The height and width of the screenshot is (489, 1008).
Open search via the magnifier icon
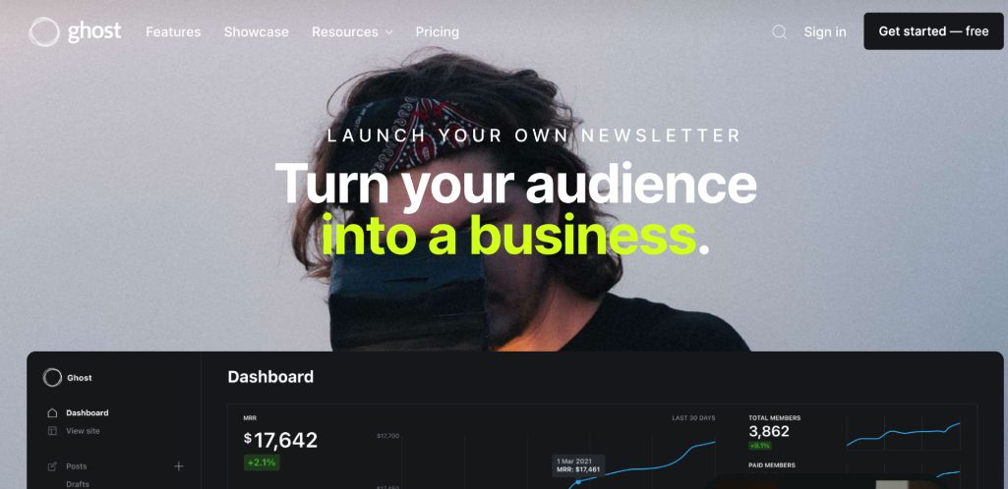(x=779, y=32)
